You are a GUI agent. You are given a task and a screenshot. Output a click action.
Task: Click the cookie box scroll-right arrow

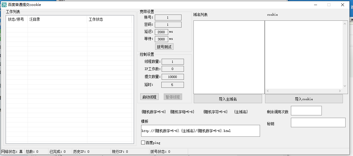340,91
